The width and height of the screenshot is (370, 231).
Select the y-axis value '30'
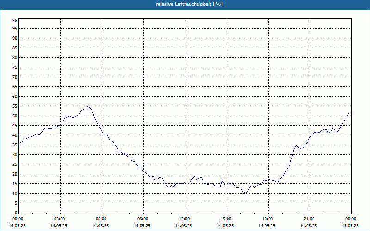[15, 155]
